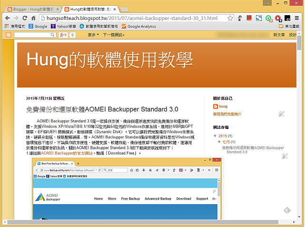The height and width of the screenshot is (227, 306).
Task: Click the post date 2015年7月31日 星期五
Action: click(45, 99)
